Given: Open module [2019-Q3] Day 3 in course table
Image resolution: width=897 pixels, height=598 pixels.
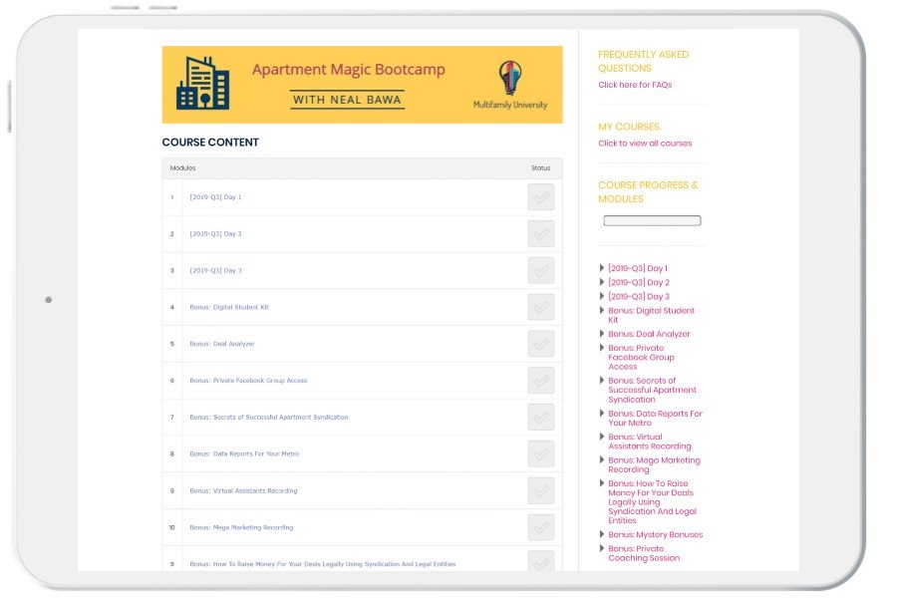Looking at the screenshot, I should click(x=215, y=270).
